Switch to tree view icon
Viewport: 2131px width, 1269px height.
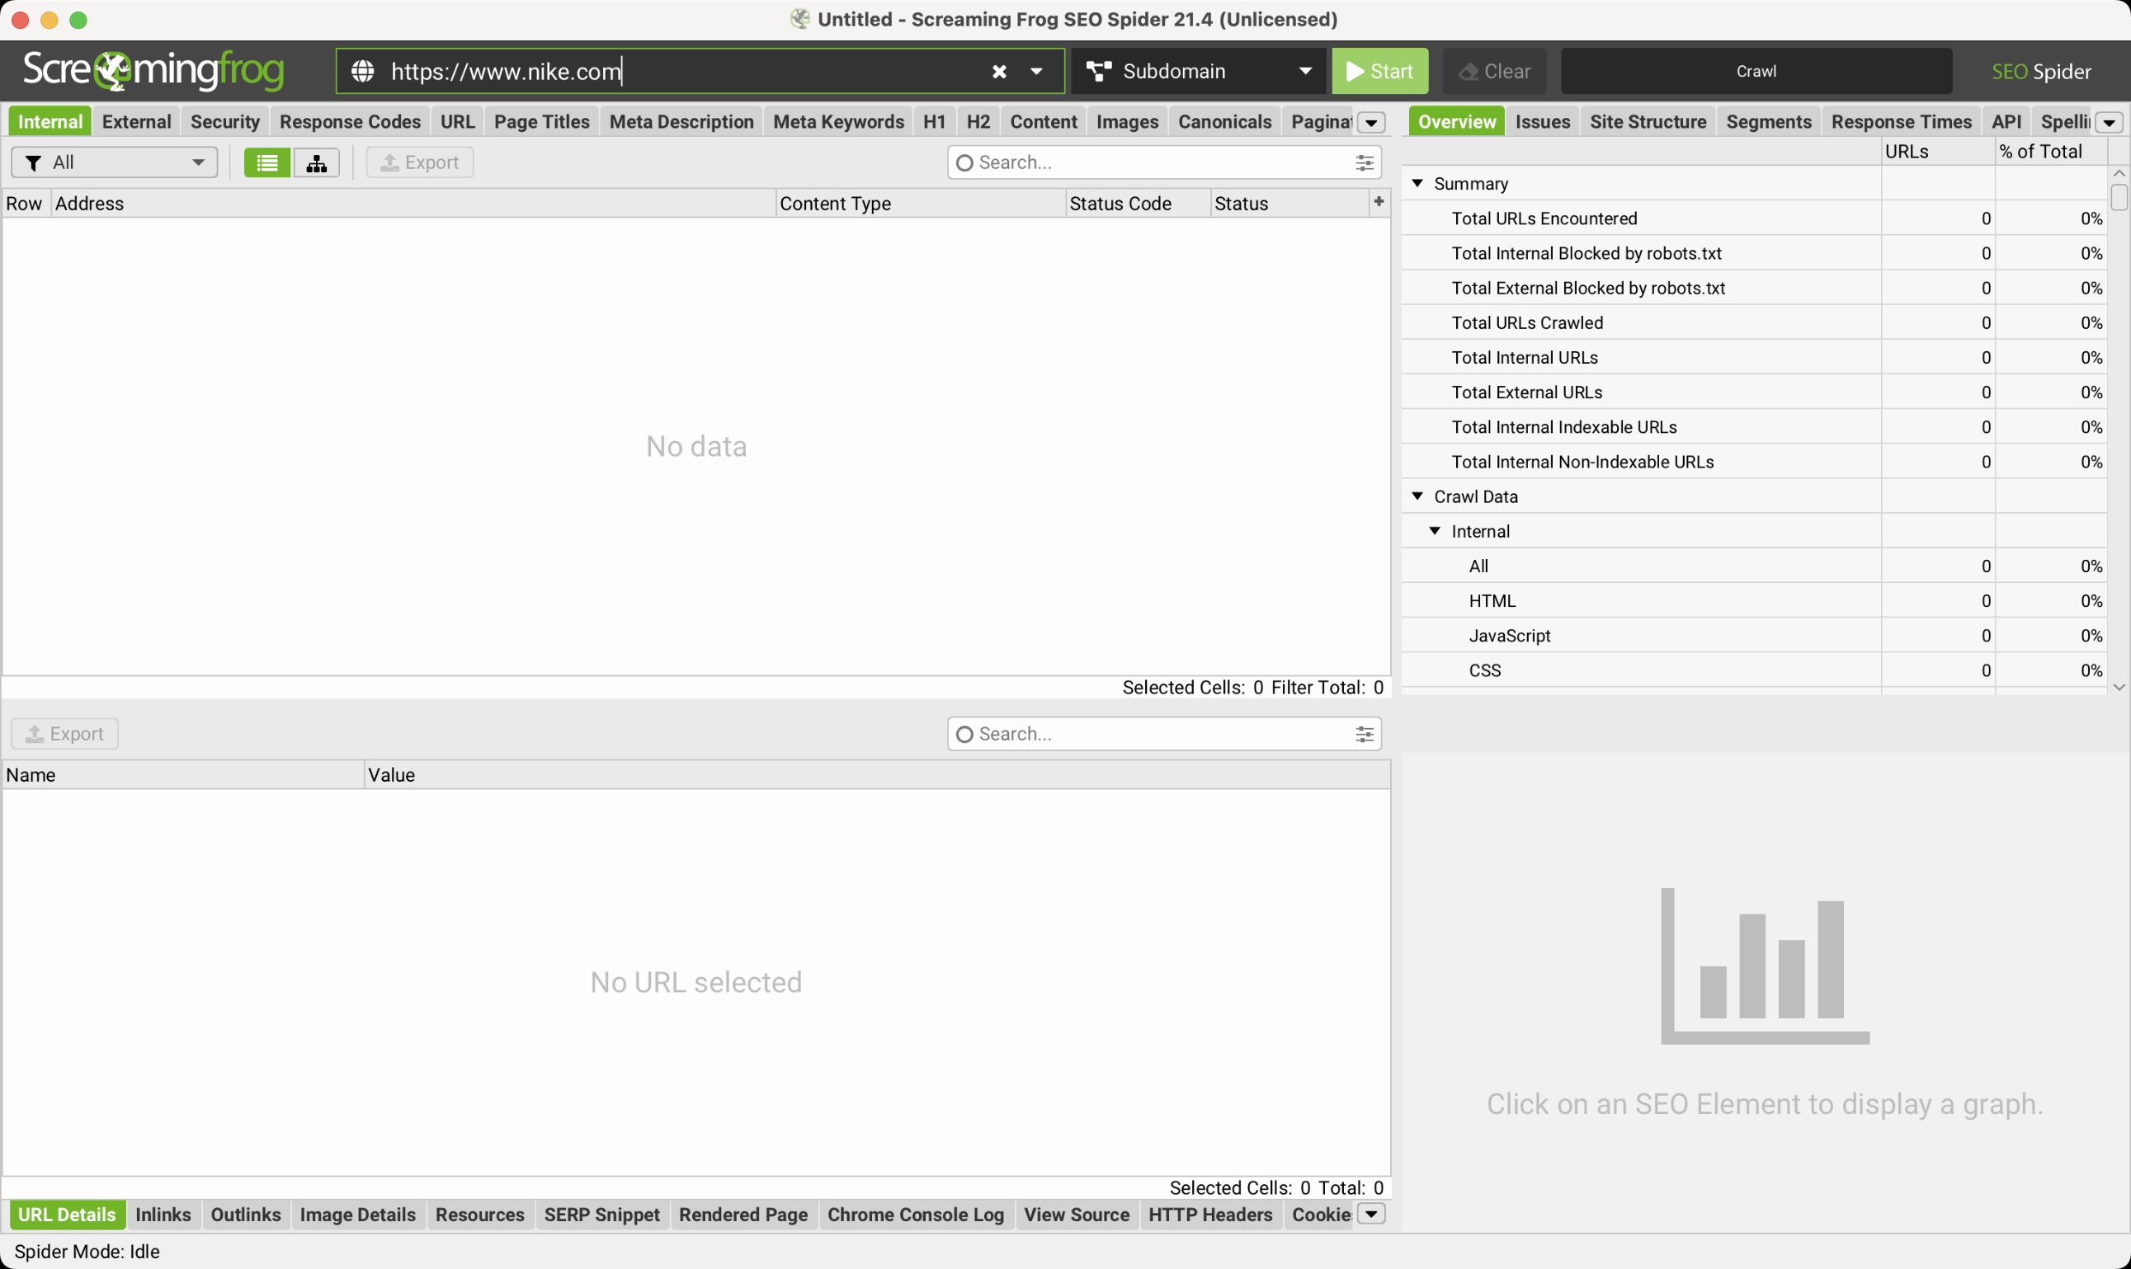coord(317,162)
